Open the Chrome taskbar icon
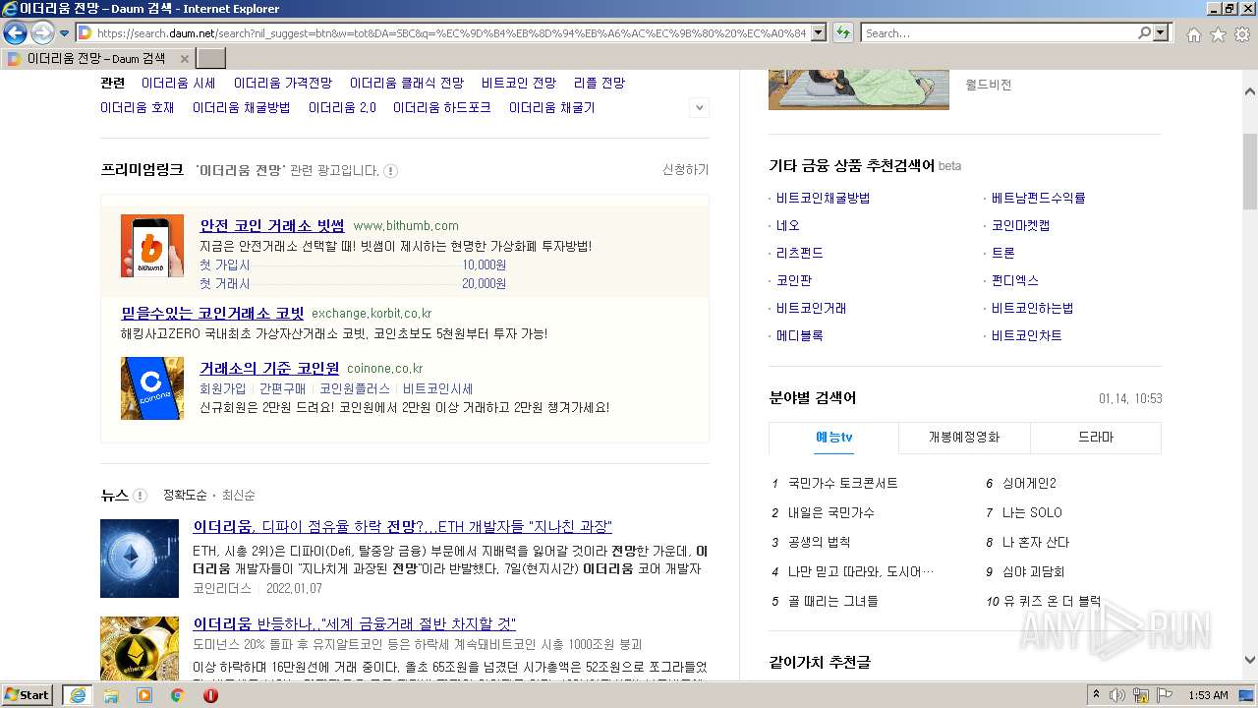 click(177, 695)
